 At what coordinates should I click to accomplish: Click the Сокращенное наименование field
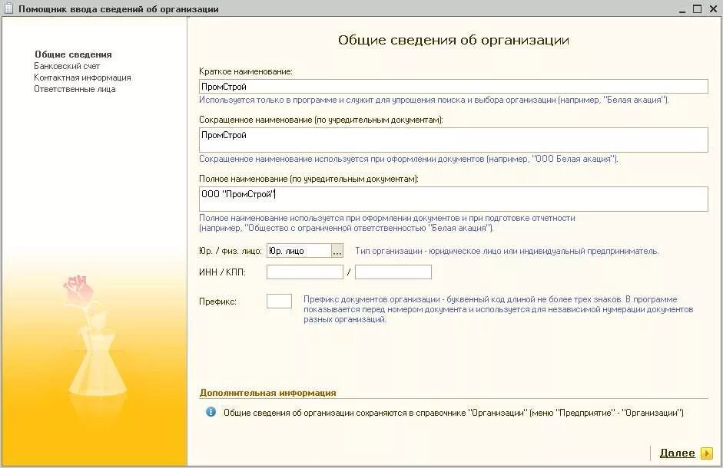tap(453, 140)
